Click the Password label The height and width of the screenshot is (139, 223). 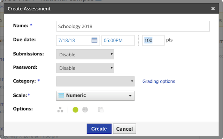point(25,67)
